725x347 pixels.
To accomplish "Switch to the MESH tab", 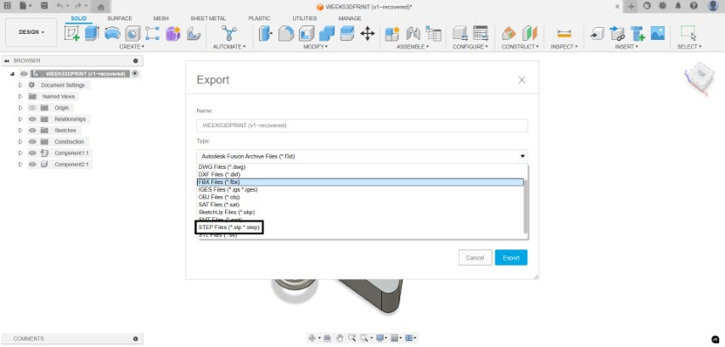I will pos(161,19).
